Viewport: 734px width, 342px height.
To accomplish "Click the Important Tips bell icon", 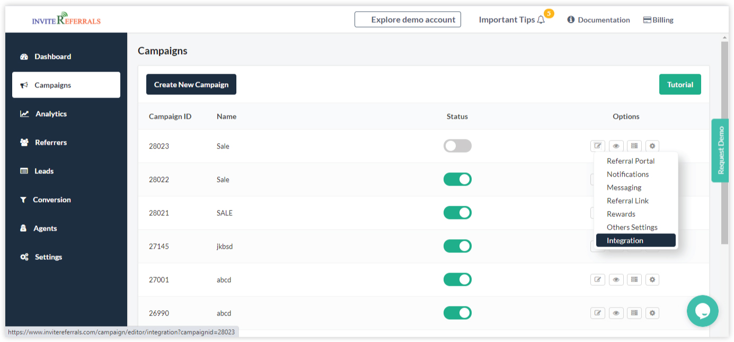I will pyautogui.click(x=541, y=20).
